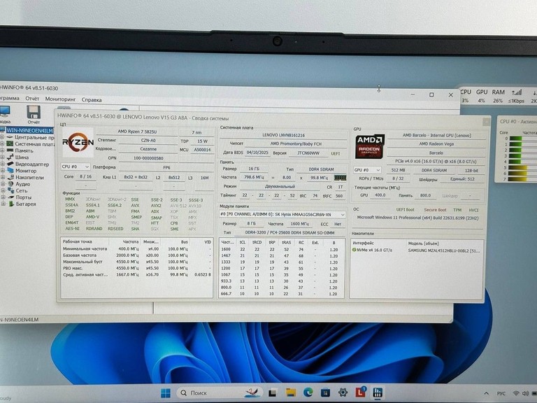This screenshot has width=537, height=403.
Task: Open the CPU #0 dropdown
Action: pyautogui.click(x=76, y=167)
